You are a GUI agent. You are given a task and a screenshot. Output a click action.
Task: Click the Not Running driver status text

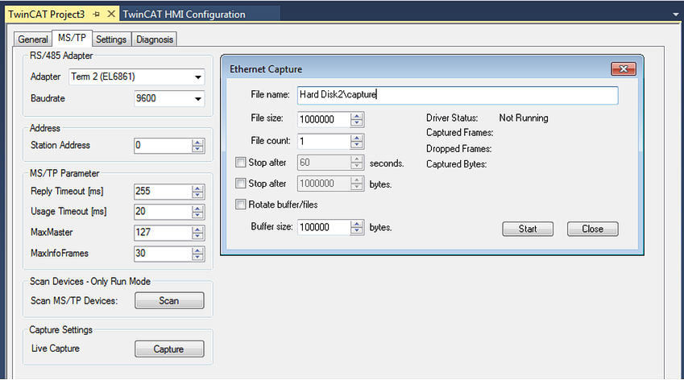point(524,118)
